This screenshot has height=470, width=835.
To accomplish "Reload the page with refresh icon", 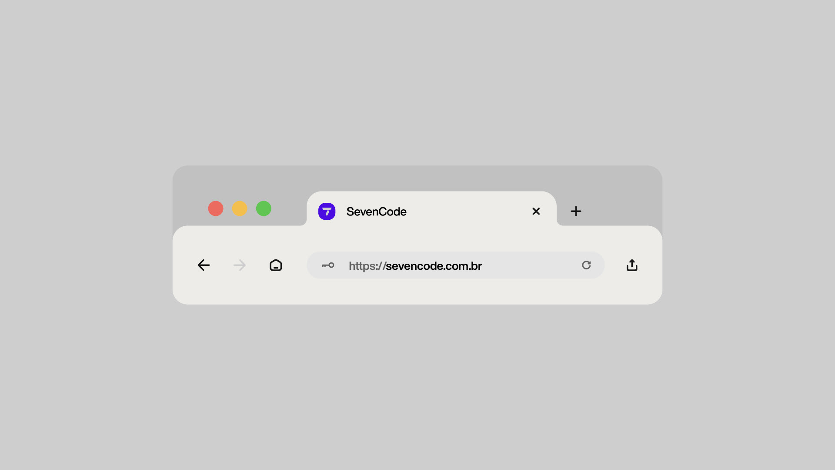I will tap(586, 265).
